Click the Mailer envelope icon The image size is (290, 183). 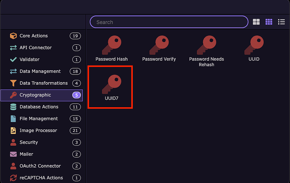coord(13,154)
